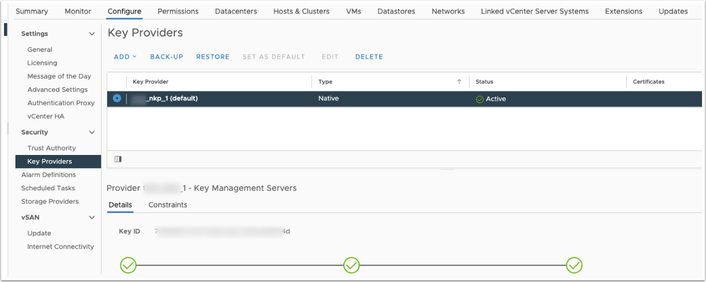Viewport: 706px width, 282px height.
Task: Click the Key ID label
Action: coord(129,231)
